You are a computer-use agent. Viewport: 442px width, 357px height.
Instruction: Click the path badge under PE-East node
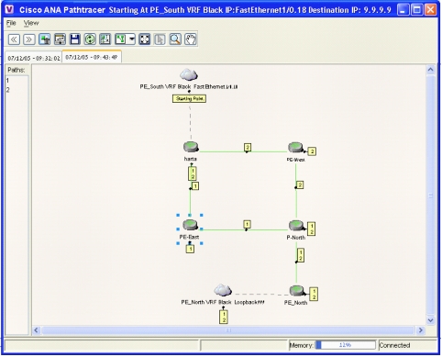(190, 249)
